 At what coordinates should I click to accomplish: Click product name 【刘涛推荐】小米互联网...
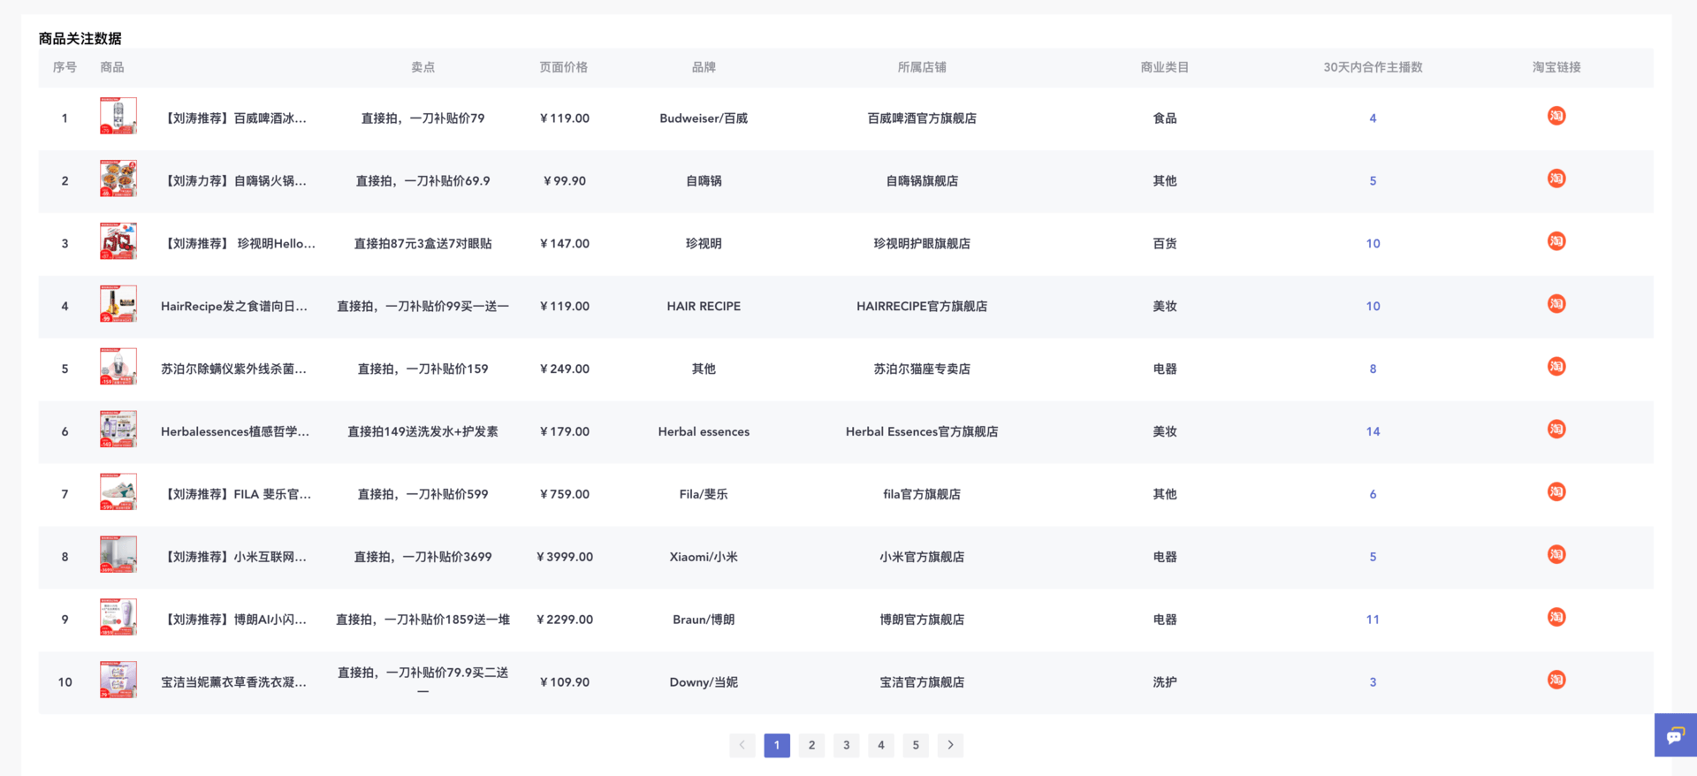(x=233, y=558)
